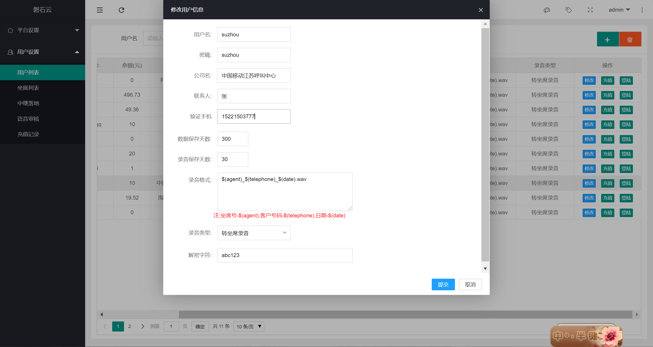Open the three-dot more options menu
This screenshot has height=347, width=653.
click(642, 10)
